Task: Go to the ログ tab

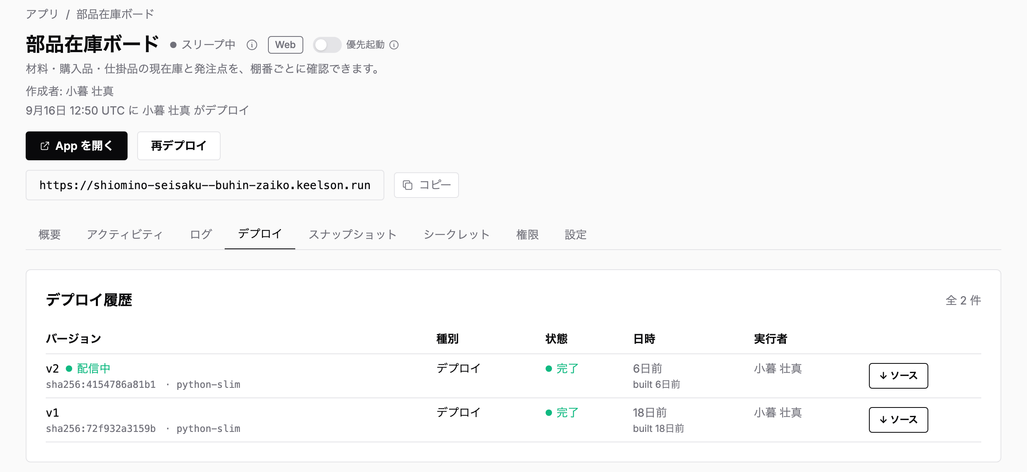Action: (201, 234)
